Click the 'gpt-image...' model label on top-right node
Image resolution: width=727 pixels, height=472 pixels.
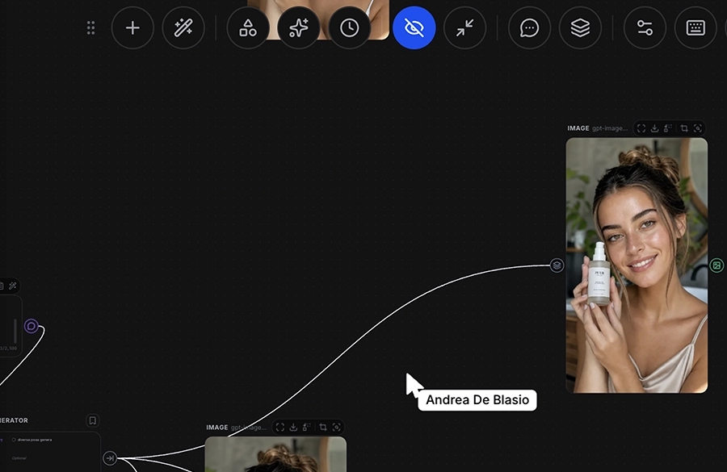pyautogui.click(x=610, y=128)
